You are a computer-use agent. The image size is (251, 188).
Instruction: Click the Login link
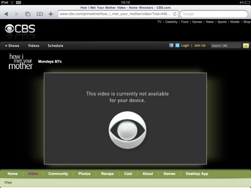point(185,45)
